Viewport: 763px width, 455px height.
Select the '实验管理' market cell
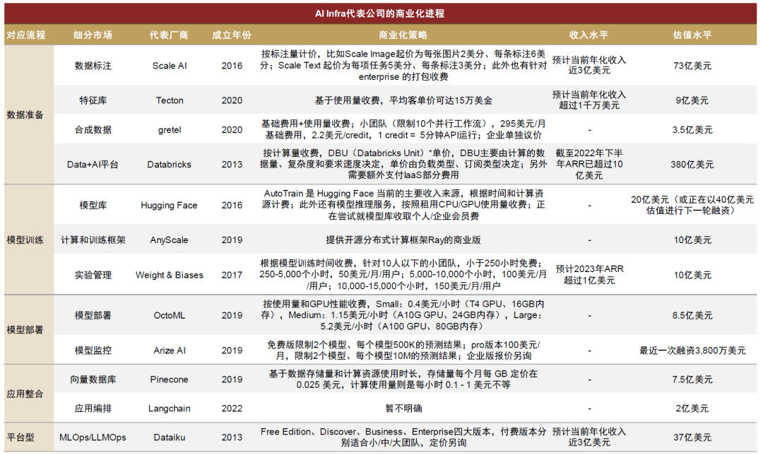tap(93, 275)
